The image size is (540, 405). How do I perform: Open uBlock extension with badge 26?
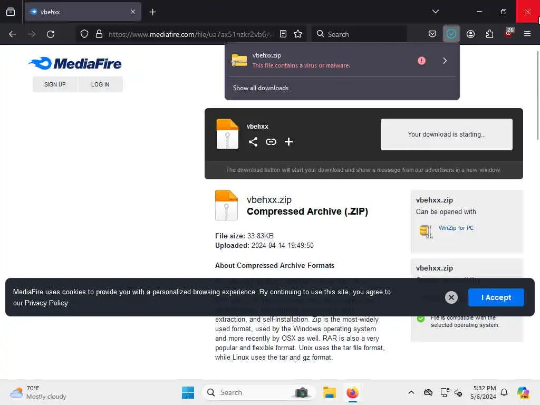[509, 33]
